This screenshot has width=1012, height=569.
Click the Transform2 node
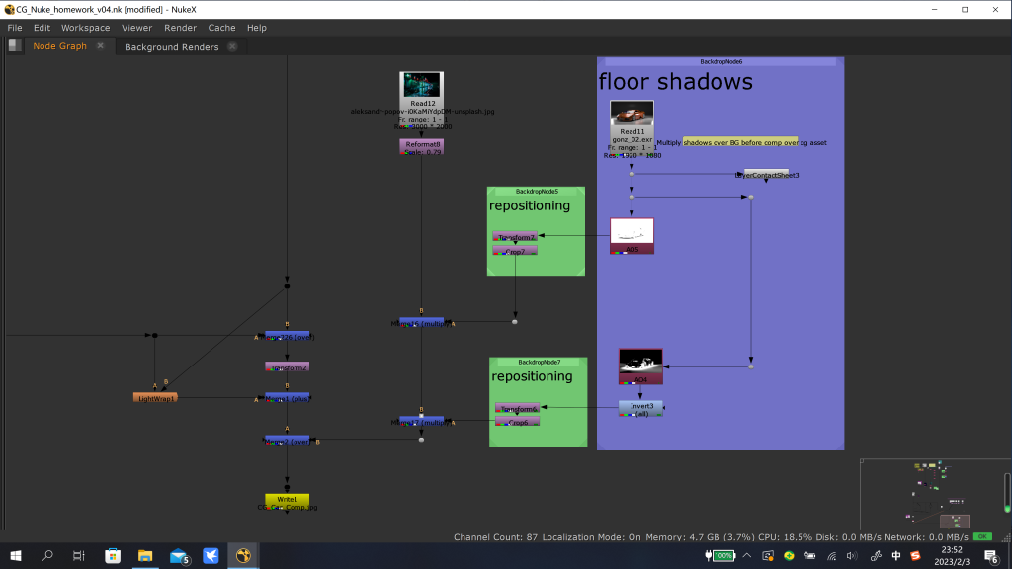[x=287, y=366]
